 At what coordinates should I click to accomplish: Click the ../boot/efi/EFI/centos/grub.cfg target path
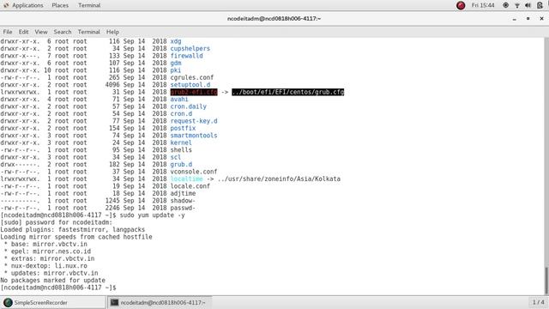288,92
